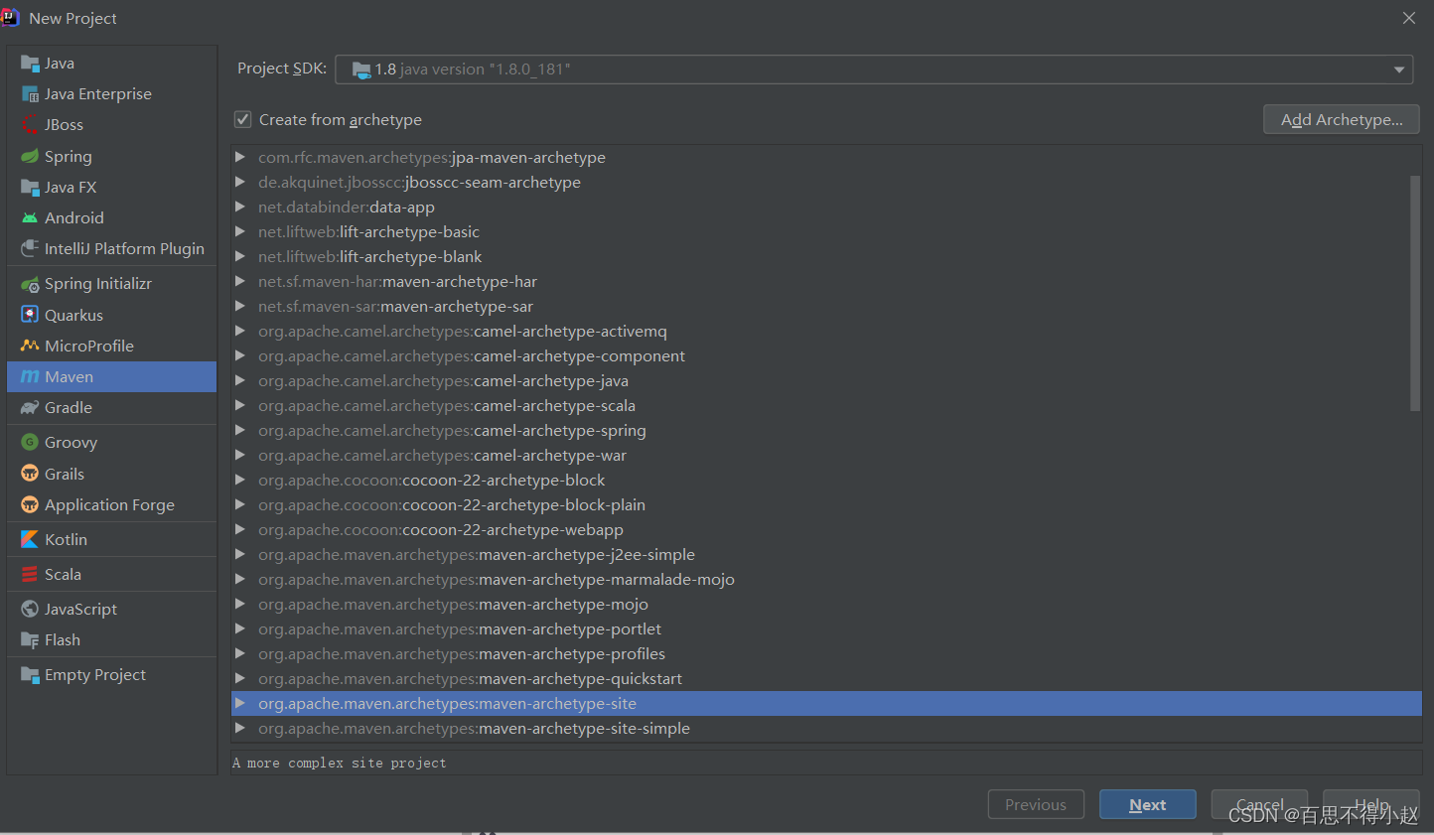Click the IntelliJ Platform Plugin icon
The image size is (1434, 835).
click(x=30, y=249)
